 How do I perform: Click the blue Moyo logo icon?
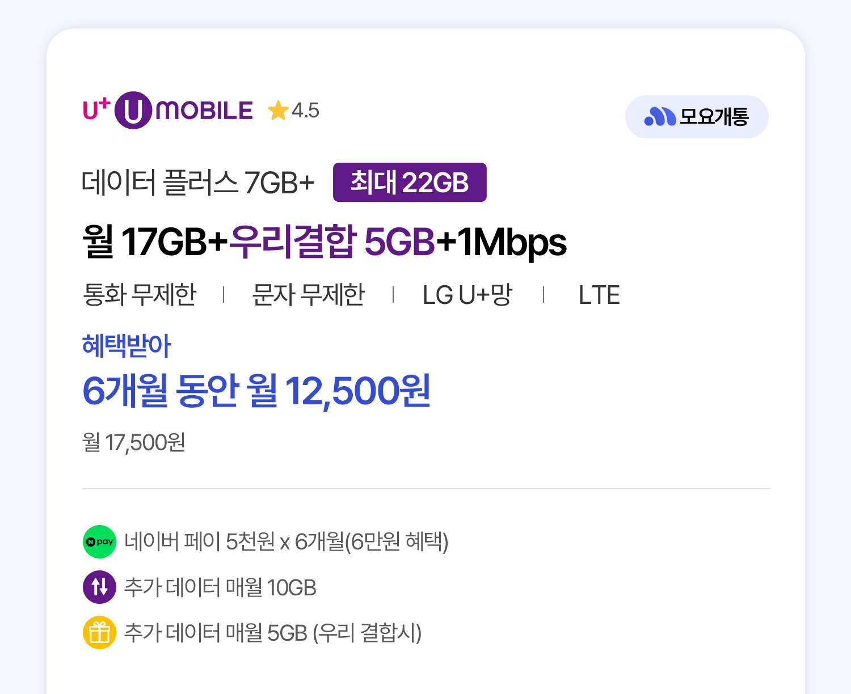click(x=660, y=117)
